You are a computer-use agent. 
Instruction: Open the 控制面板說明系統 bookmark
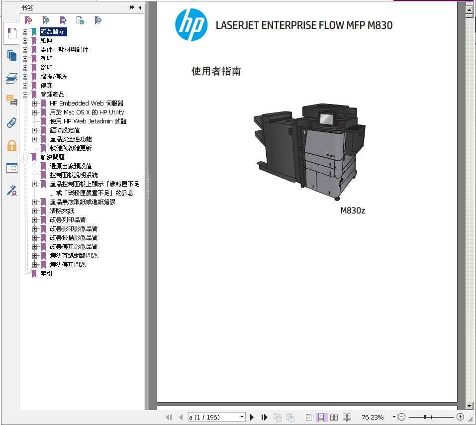click(x=74, y=175)
